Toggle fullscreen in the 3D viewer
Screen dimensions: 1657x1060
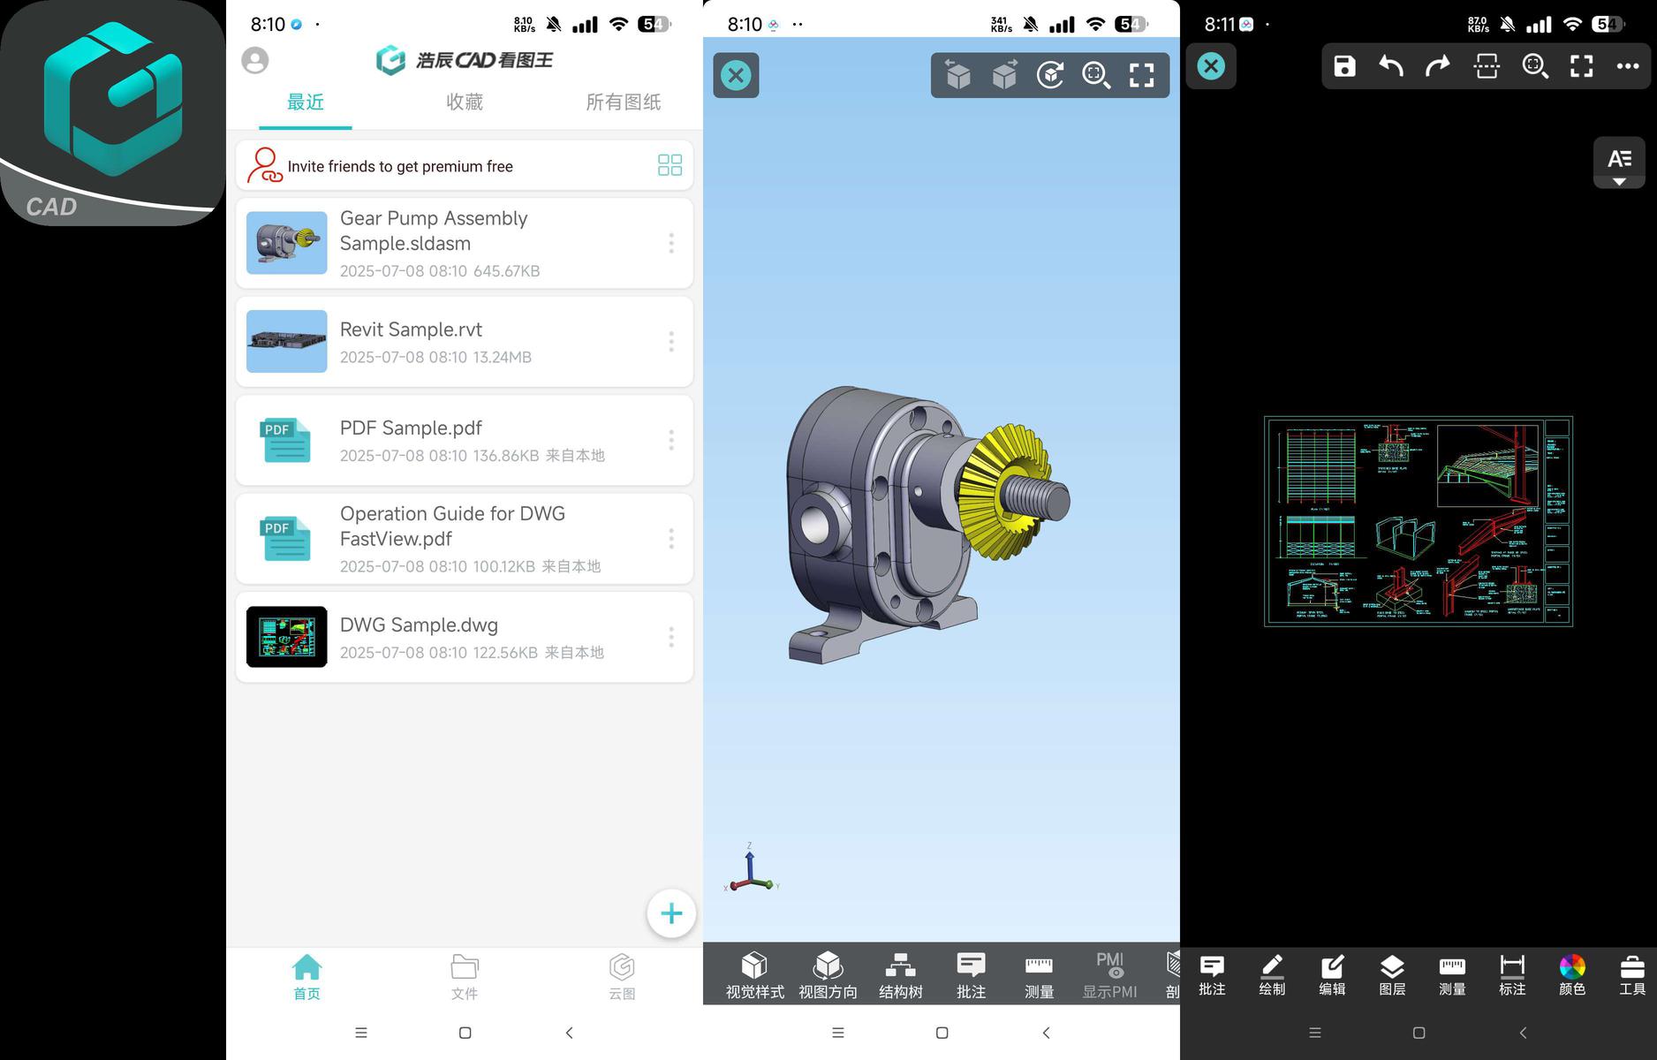click(1141, 75)
